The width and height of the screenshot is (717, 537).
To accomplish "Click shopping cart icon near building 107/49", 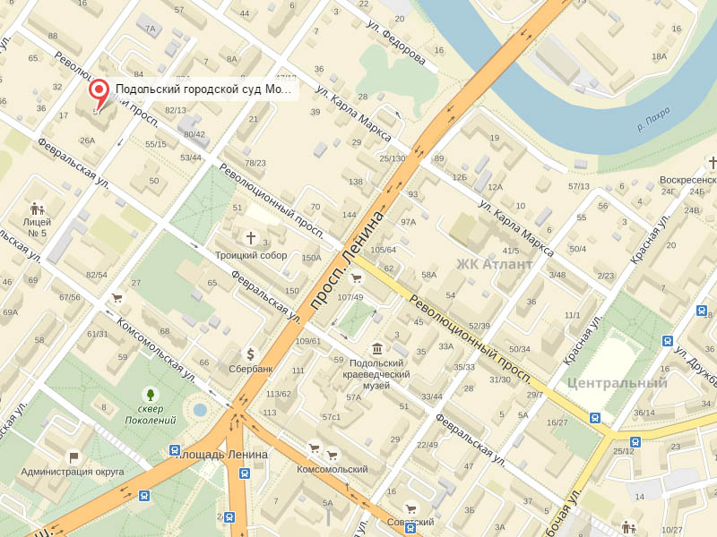I will coord(356,277).
